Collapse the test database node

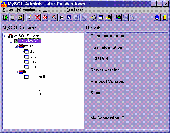(x=16, y=72)
